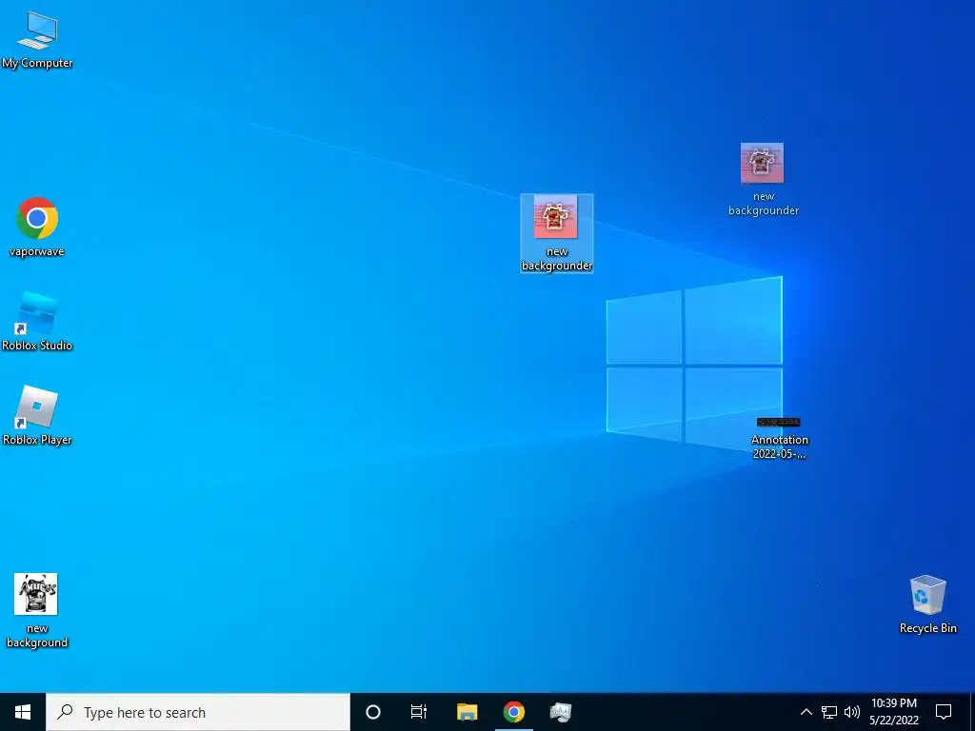This screenshot has height=731, width=975.
Task: Open Cortana from the taskbar circle
Action: coord(372,712)
